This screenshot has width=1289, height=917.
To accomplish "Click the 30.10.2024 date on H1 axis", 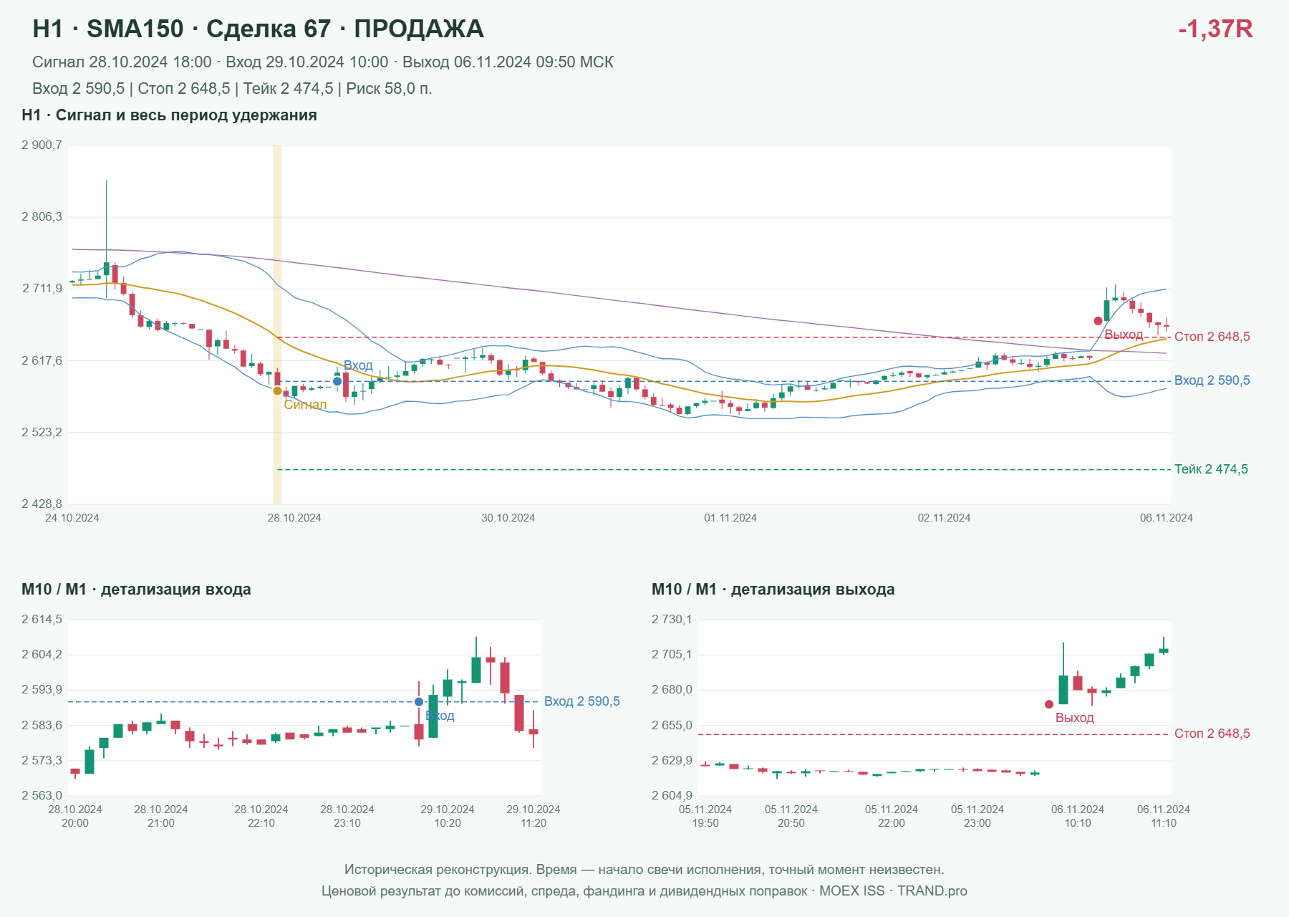I will tap(508, 518).
